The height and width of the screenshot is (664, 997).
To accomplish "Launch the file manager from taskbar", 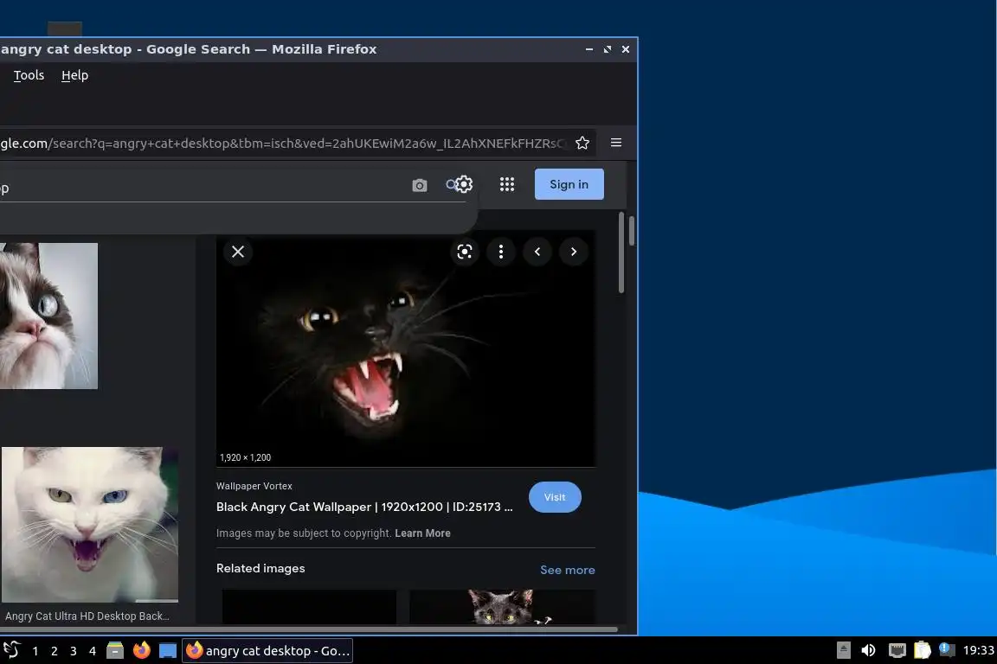I will tap(115, 650).
